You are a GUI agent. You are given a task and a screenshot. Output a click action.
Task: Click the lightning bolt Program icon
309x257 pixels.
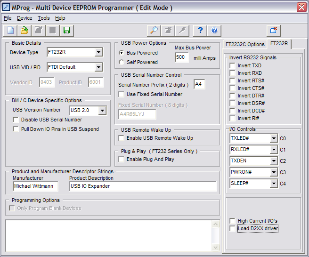(182, 31)
